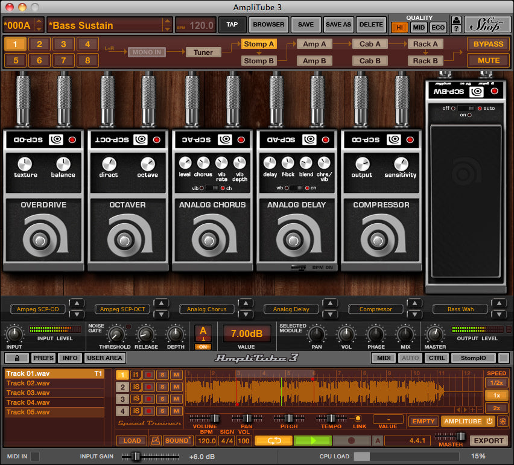Switch to the Amp A module
Screen dimensions: 514x465
(314, 44)
